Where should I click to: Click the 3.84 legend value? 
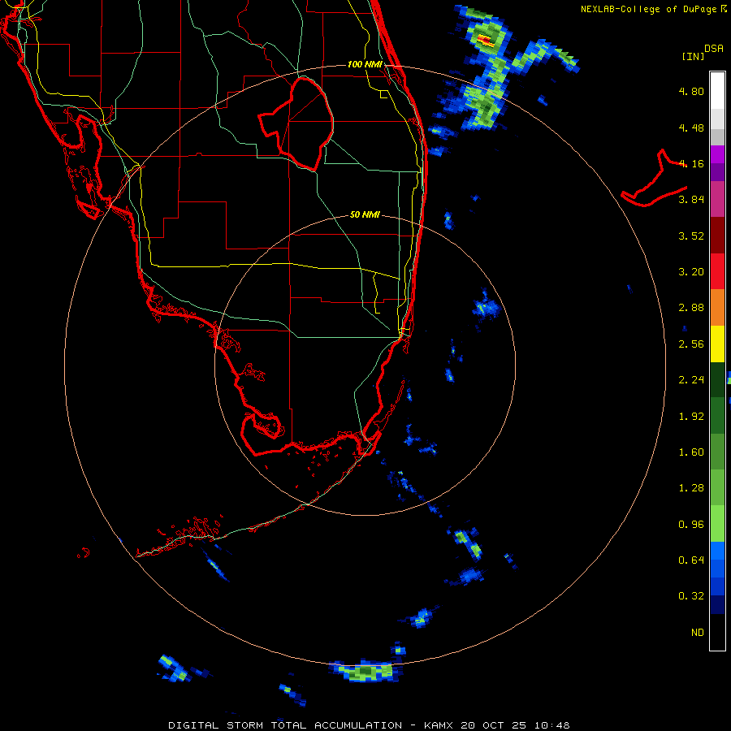click(691, 200)
